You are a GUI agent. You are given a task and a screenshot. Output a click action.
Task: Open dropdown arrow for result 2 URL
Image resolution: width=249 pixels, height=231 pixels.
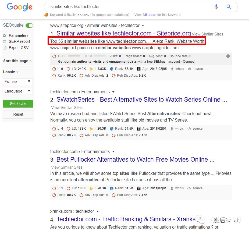coord(113,92)
